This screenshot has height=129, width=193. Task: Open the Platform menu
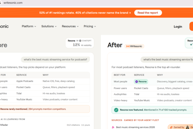[29, 26]
